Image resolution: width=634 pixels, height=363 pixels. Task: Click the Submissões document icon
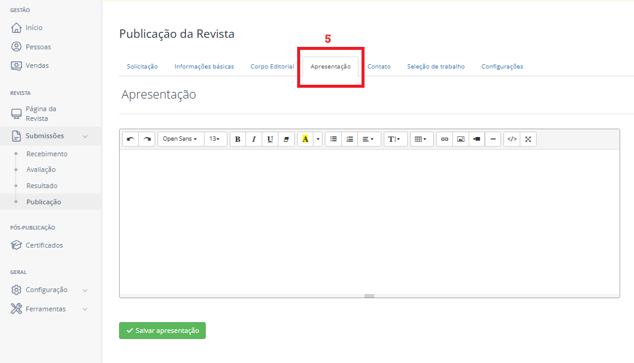(x=16, y=136)
